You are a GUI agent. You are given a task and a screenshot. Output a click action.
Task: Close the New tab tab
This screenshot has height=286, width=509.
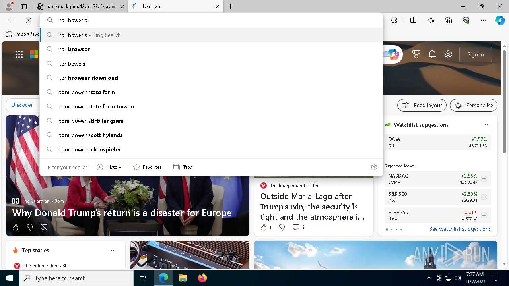pyautogui.click(x=217, y=6)
